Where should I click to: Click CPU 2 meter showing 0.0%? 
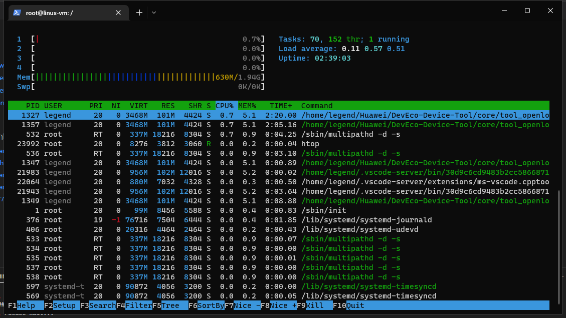click(141, 49)
